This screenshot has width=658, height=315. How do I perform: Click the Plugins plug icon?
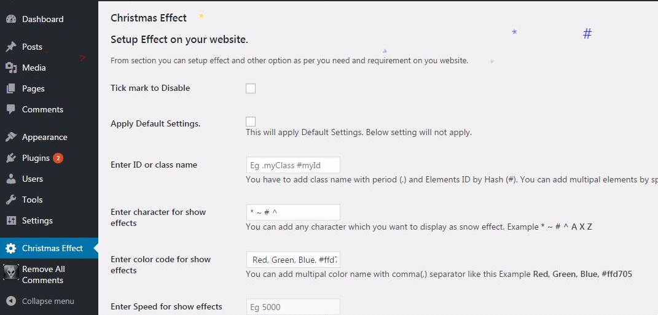point(11,158)
